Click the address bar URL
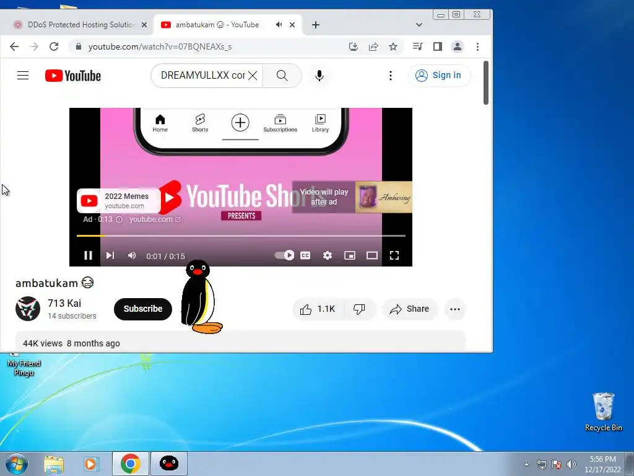 click(160, 46)
